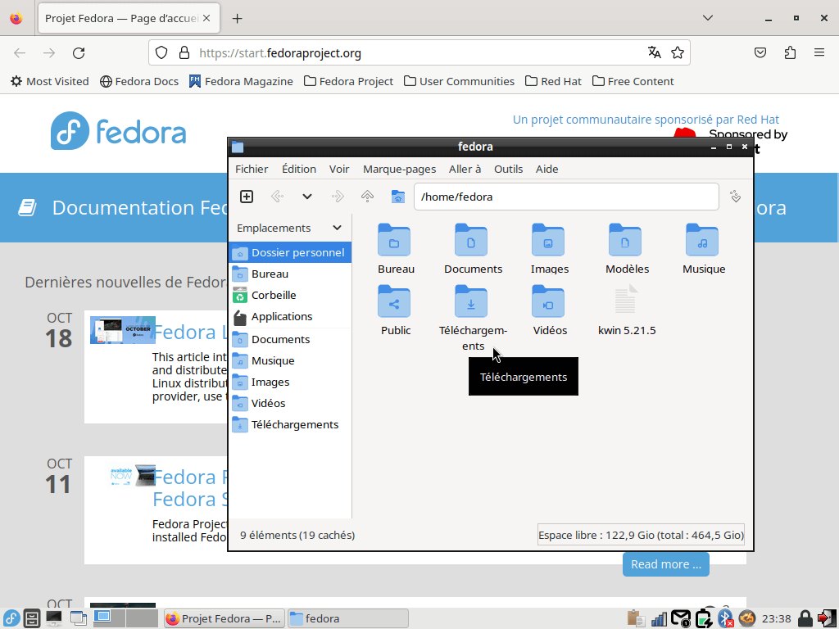839x629 pixels.
Task: Click status text '9 éléments (19 cachés)'
Action: (297, 535)
